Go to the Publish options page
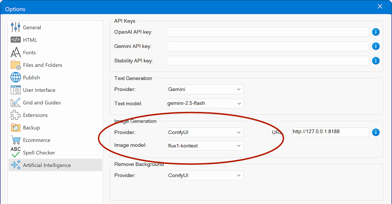 point(56,77)
